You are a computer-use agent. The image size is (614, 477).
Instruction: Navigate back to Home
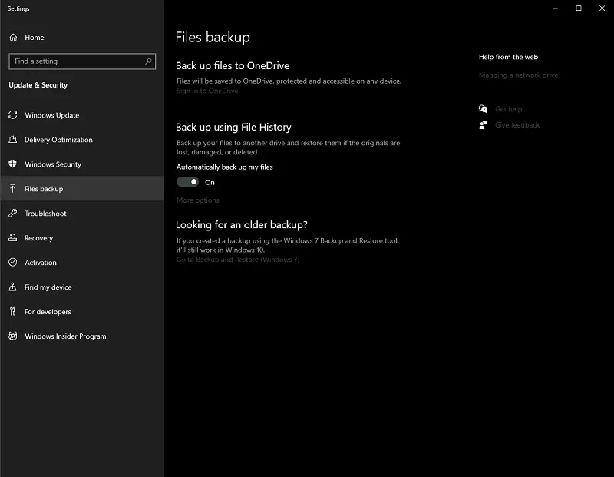point(34,37)
